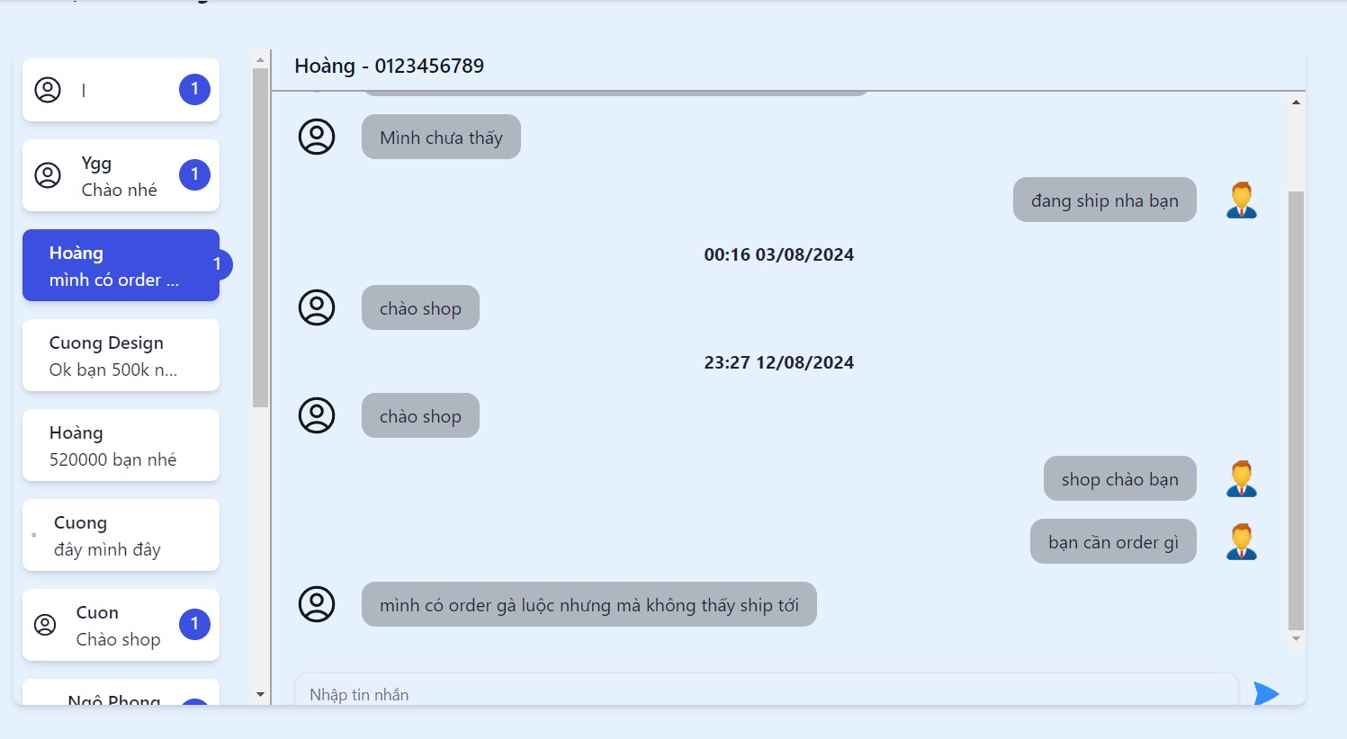Click unread badge on the 'l' conversation
The height and width of the screenshot is (739, 1347).
pyautogui.click(x=194, y=89)
